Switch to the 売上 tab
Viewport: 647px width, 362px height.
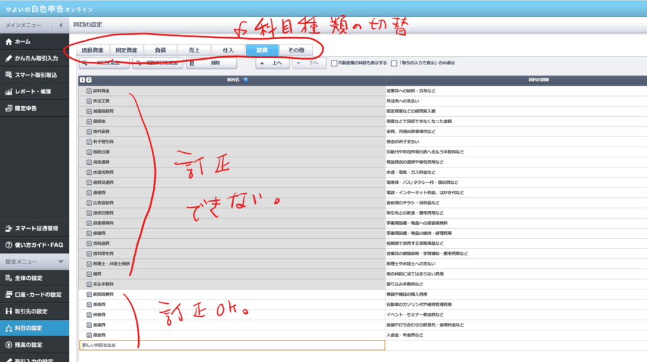(x=193, y=50)
